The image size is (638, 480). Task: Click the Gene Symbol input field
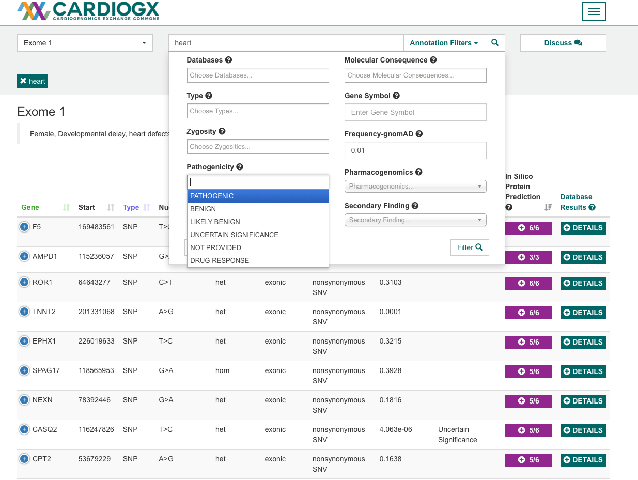click(x=415, y=112)
